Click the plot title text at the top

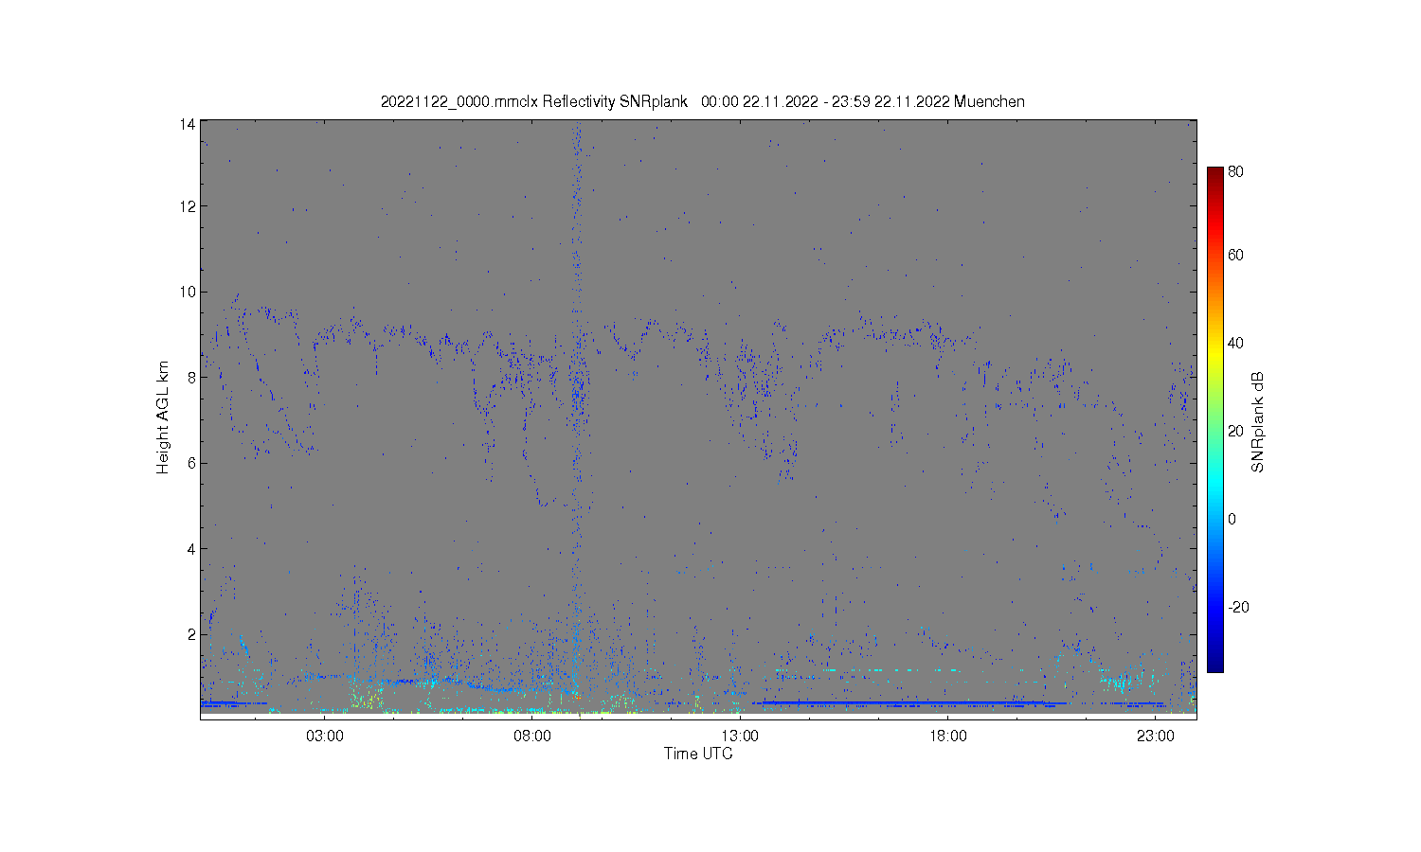pos(702,101)
